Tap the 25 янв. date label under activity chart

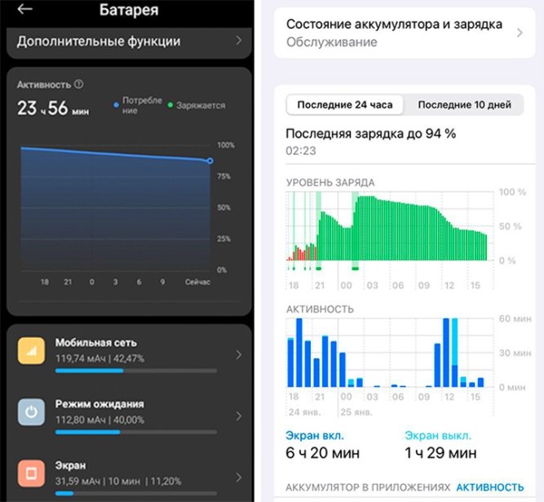356,412
